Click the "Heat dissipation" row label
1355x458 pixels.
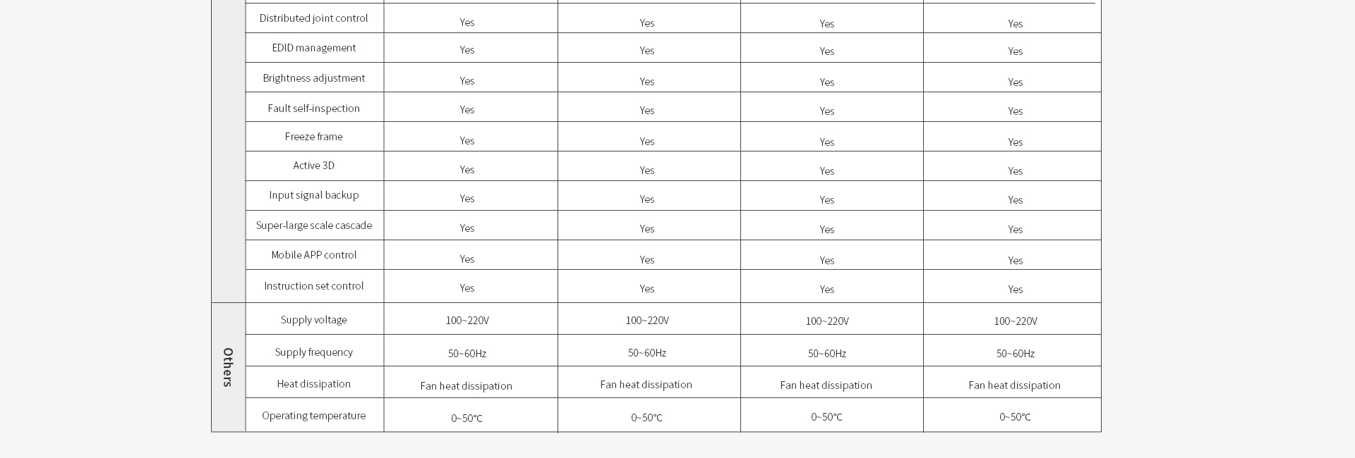[313, 384]
